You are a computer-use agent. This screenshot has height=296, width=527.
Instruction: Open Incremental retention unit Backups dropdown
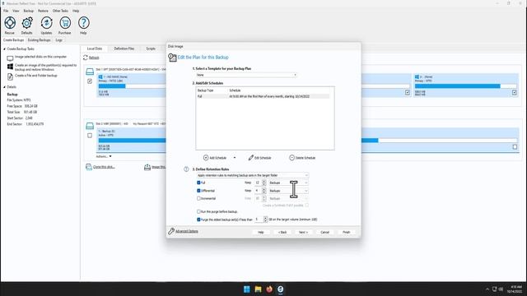pos(288,198)
